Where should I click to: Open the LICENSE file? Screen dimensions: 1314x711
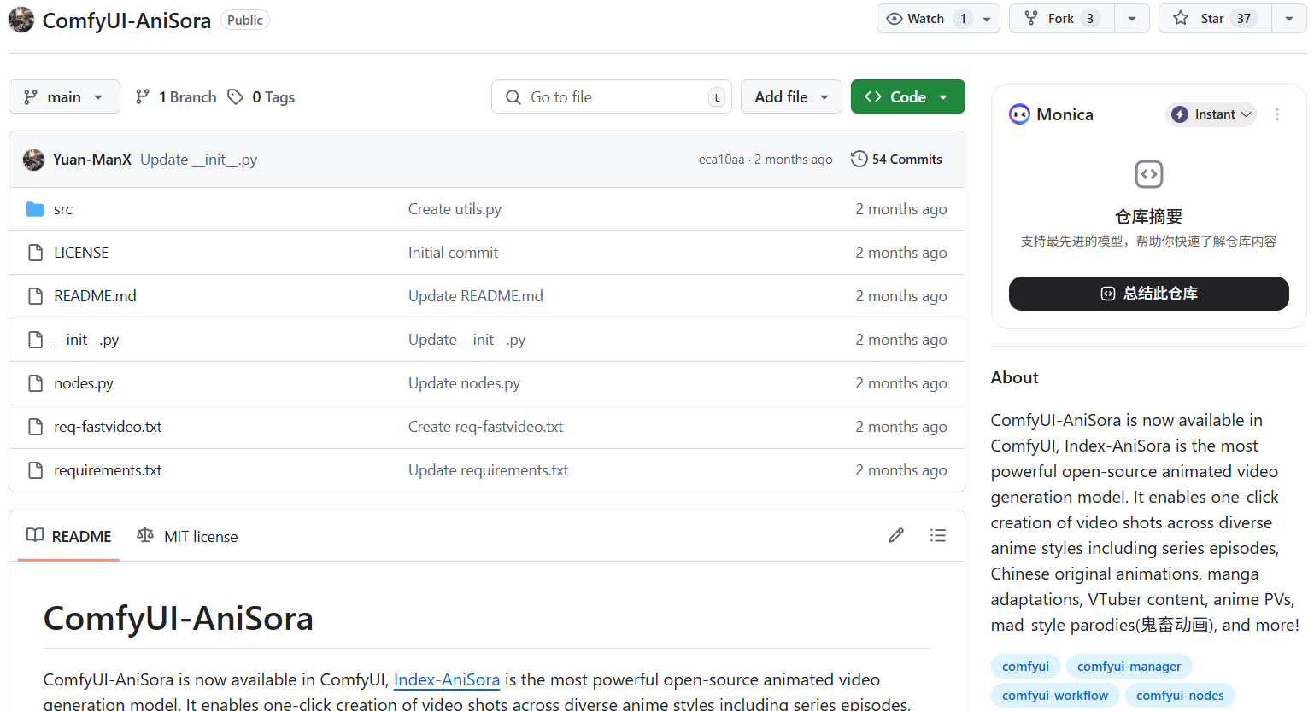pos(81,253)
